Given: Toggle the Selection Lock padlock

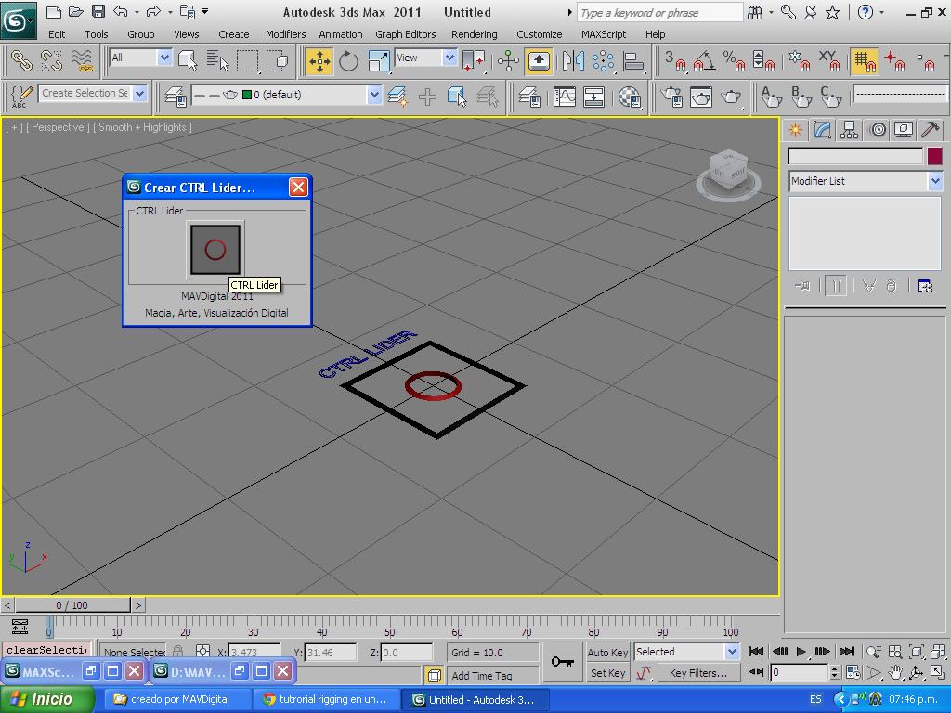Looking at the screenshot, I should pyautogui.click(x=177, y=652).
